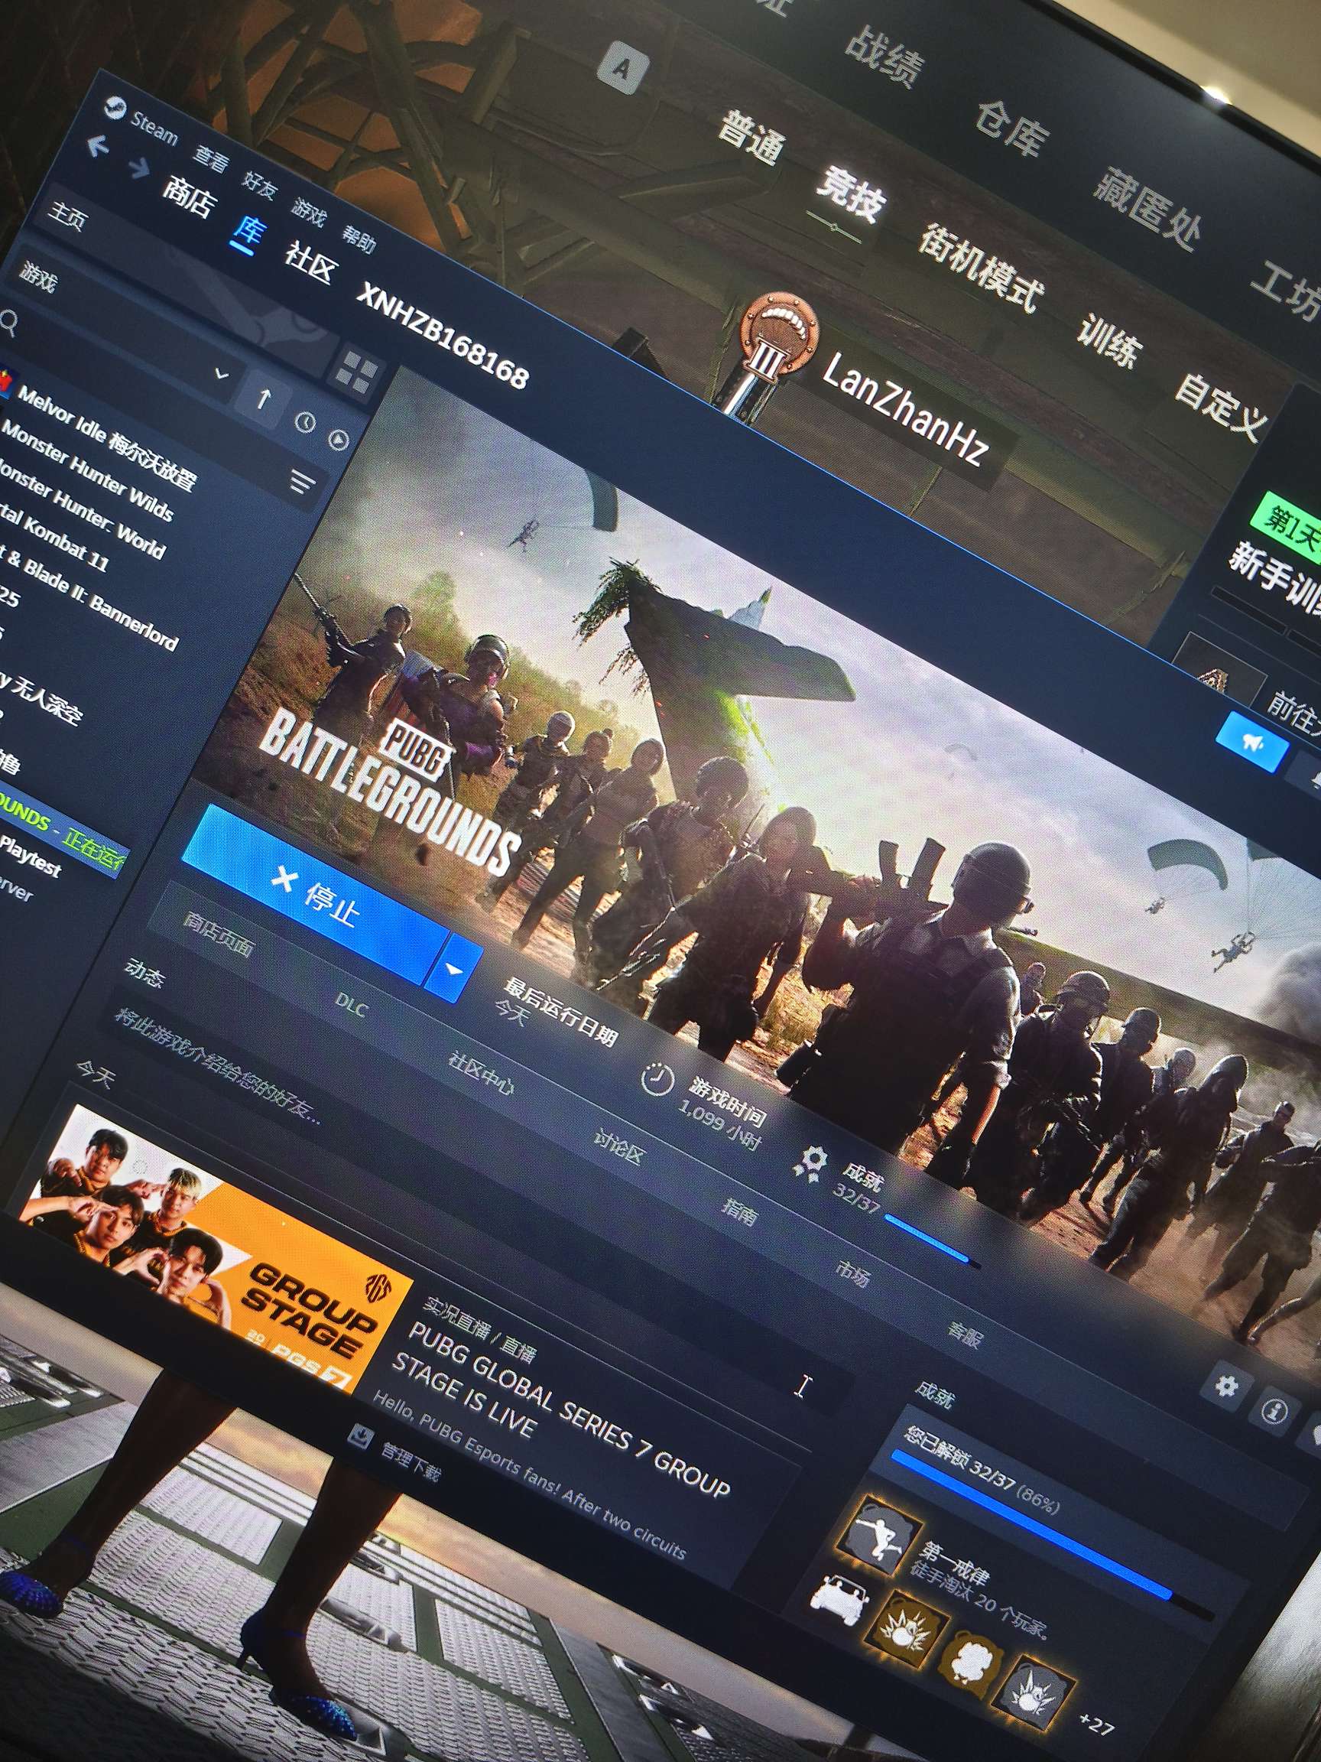This screenshot has height=1762, width=1321.
Task: Select the 普通 mode tab in PUBG
Action: tap(752, 138)
